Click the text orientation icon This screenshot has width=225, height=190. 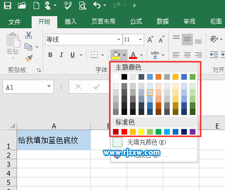coord(214,39)
